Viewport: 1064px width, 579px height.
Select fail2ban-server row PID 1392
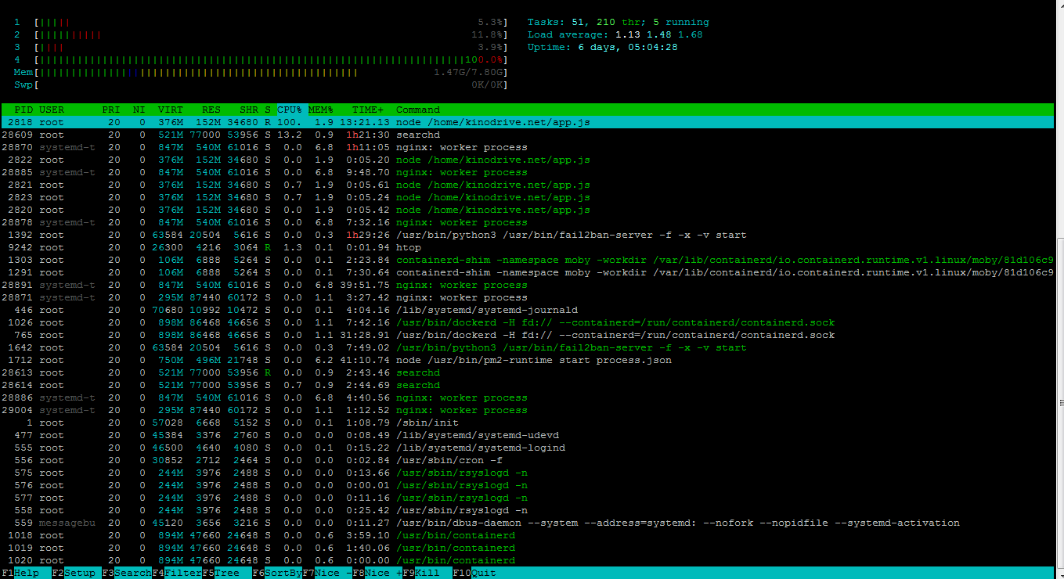click(x=528, y=235)
